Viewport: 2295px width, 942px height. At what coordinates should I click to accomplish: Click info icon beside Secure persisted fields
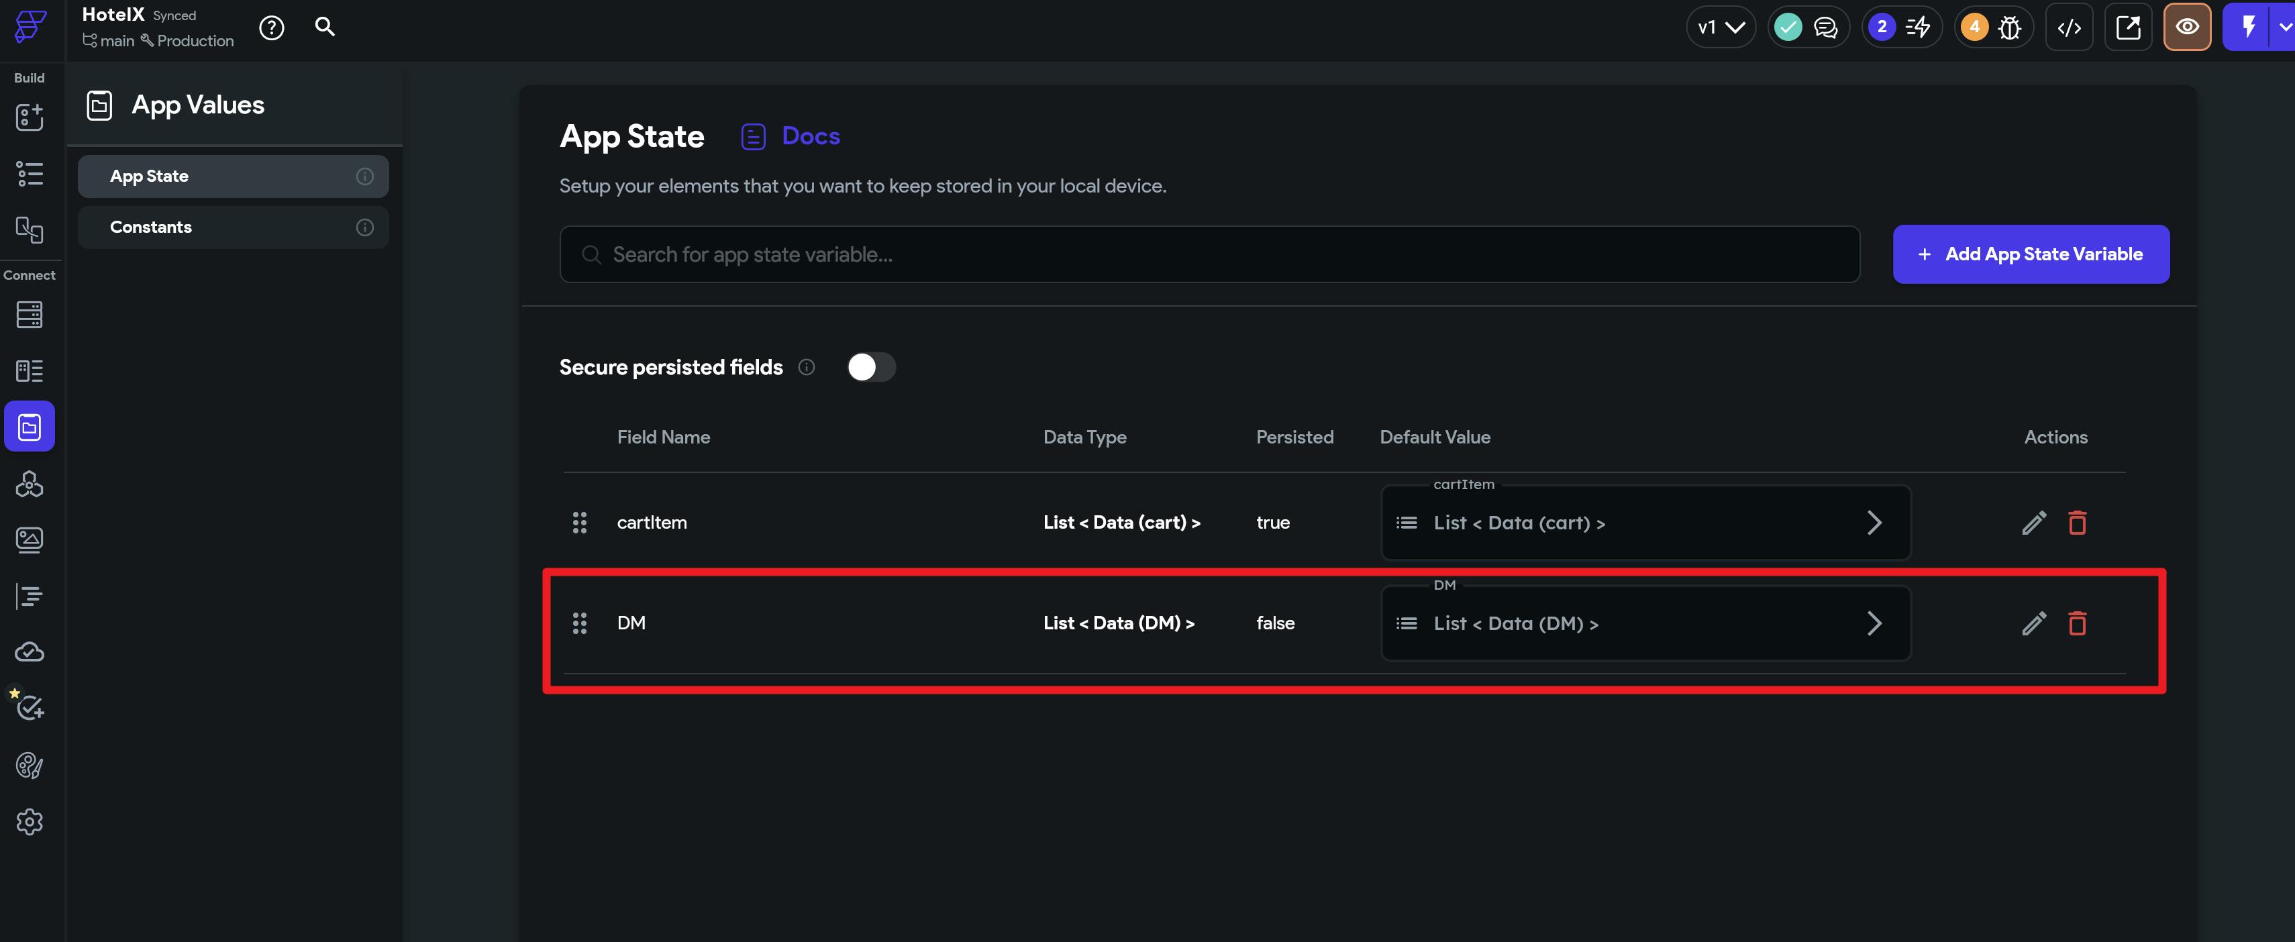coord(807,367)
